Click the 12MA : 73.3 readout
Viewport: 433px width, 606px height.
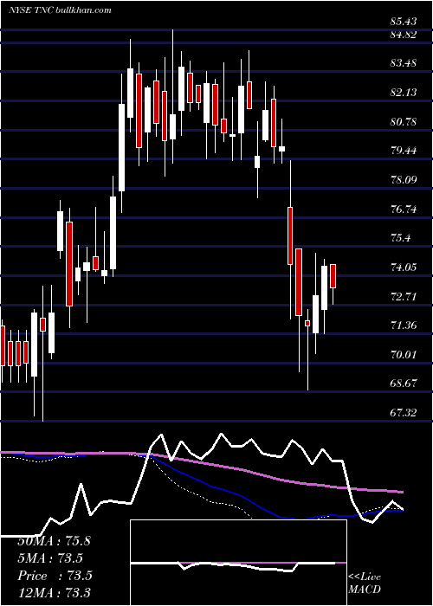(x=54, y=593)
